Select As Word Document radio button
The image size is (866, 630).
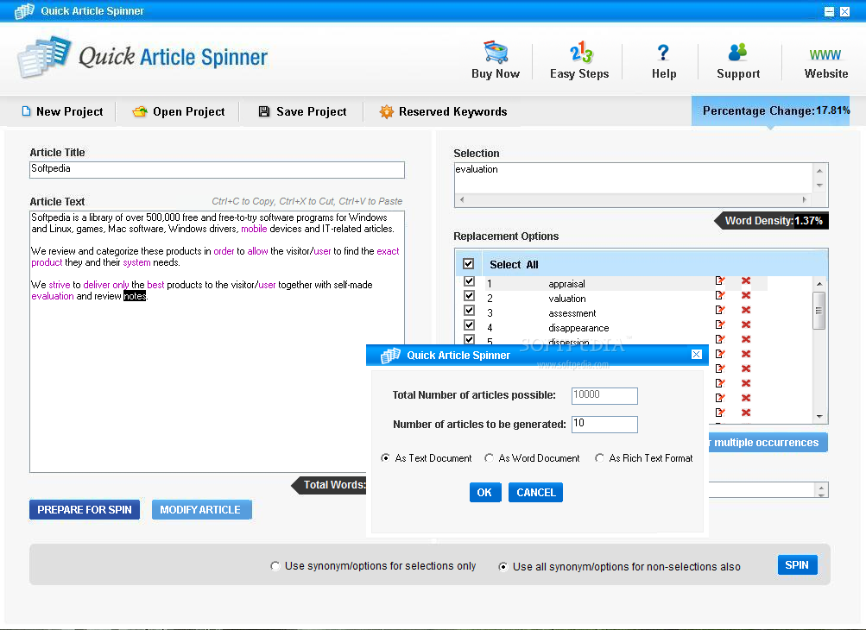(x=489, y=457)
